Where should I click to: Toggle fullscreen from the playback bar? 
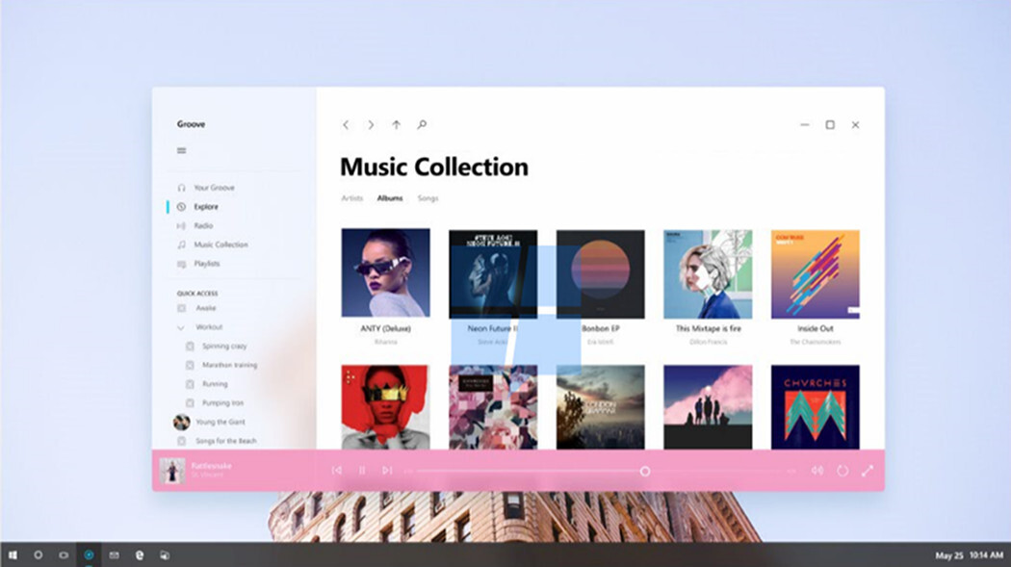coord(866,470)
